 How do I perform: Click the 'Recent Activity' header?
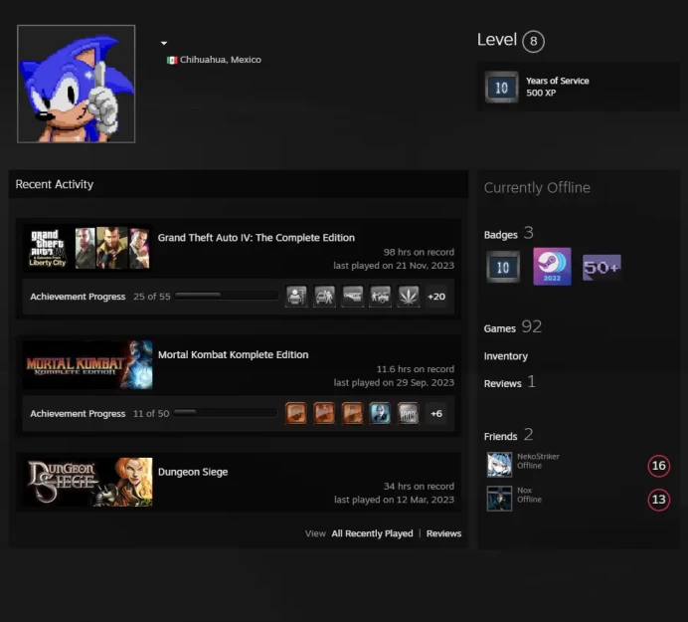[55, 184]
